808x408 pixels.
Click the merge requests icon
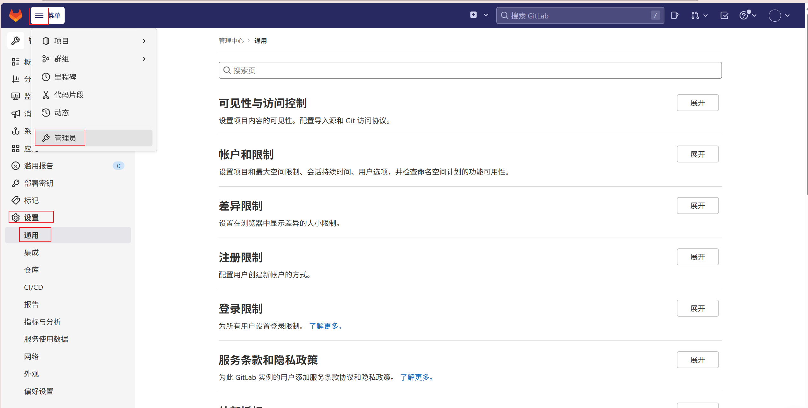pyautogui.click(x=695, y=15)
